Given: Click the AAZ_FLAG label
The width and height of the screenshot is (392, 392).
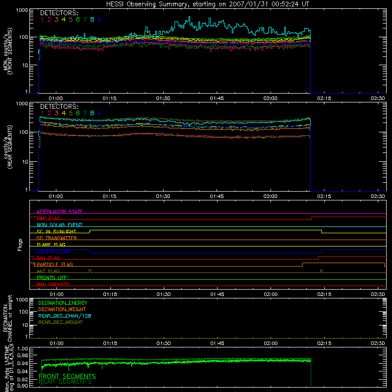Looking at the screenshot, I should pos(48,271).
